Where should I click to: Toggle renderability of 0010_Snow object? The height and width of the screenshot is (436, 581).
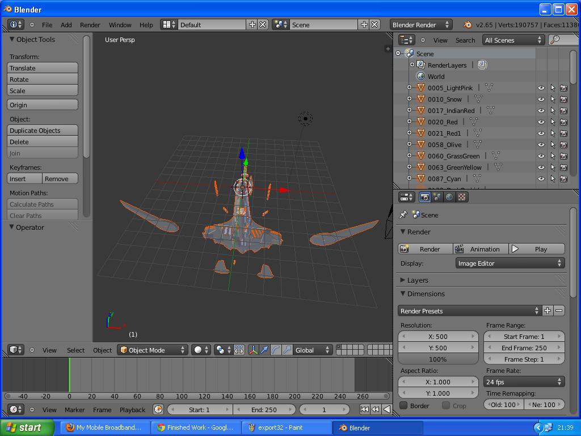(563, 99)
